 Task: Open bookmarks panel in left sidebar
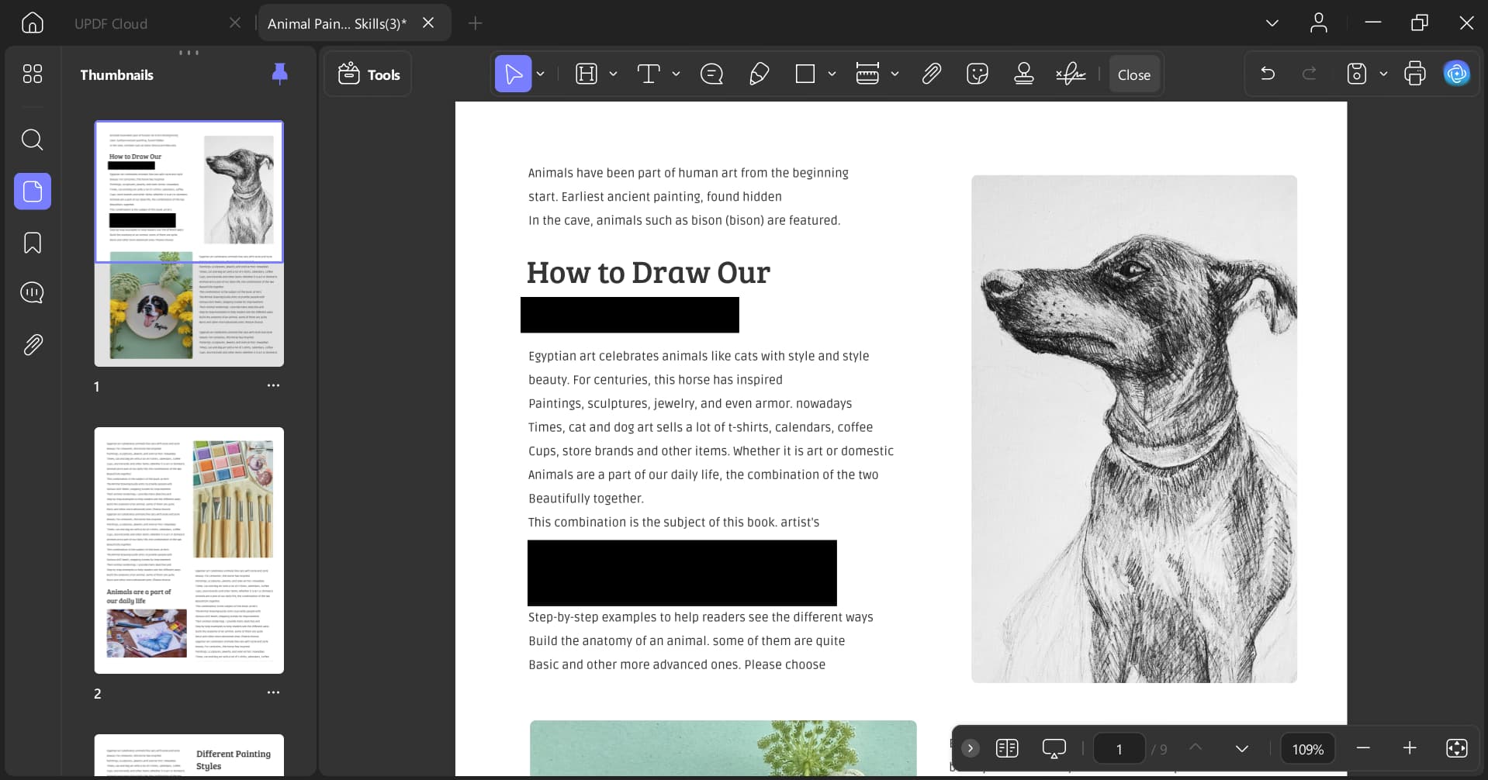pos(32,243)
